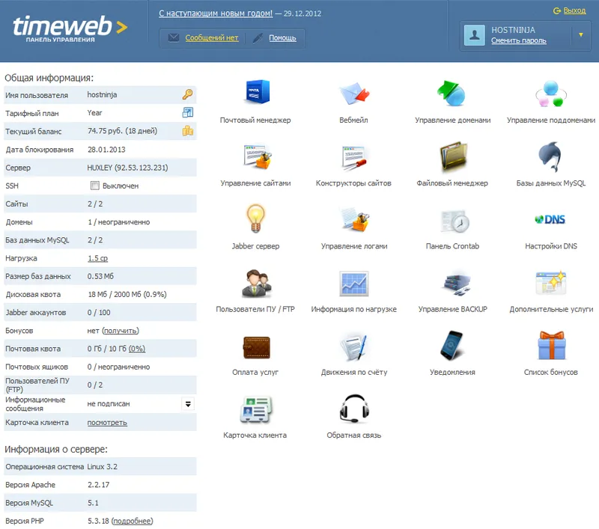Expand the Информационные сообщения subscription dropdown
The height and width of the screenshot is (529, 599).
coord(188,404)
